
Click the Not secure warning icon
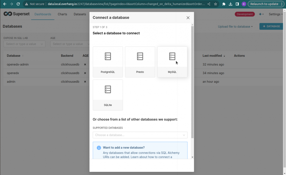point(27,4)
